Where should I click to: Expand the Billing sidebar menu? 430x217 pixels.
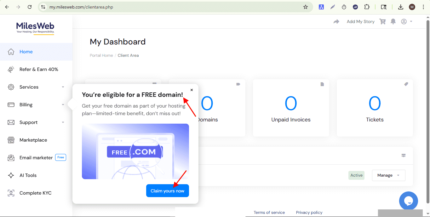tap(36, 105)
